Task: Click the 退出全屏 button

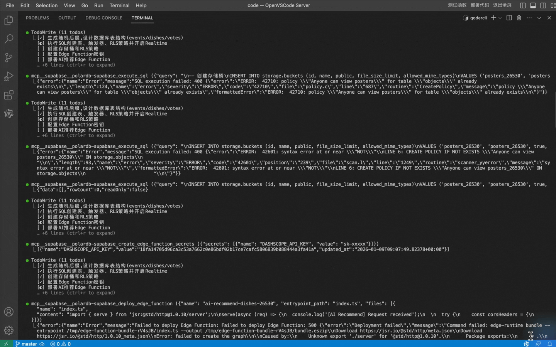Action: [502, 5]
